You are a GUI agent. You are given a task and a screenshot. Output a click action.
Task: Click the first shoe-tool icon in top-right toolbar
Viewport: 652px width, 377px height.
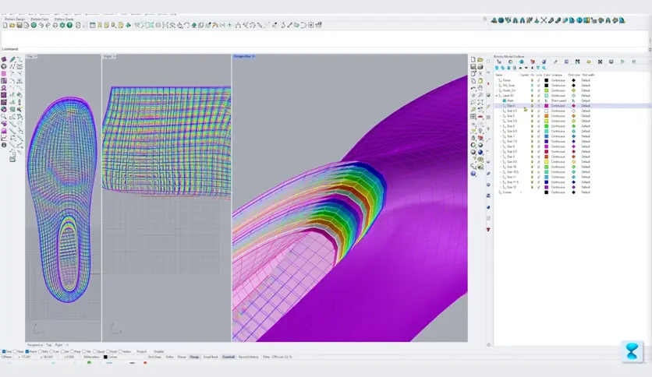coord(494,20)
